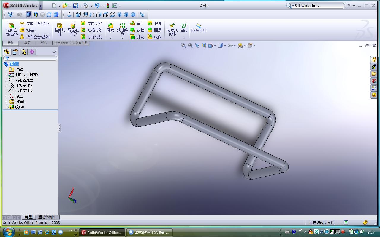Select the 拔模 draft feature tool
This screenshot has height=237, width=380.
[137, 30]
